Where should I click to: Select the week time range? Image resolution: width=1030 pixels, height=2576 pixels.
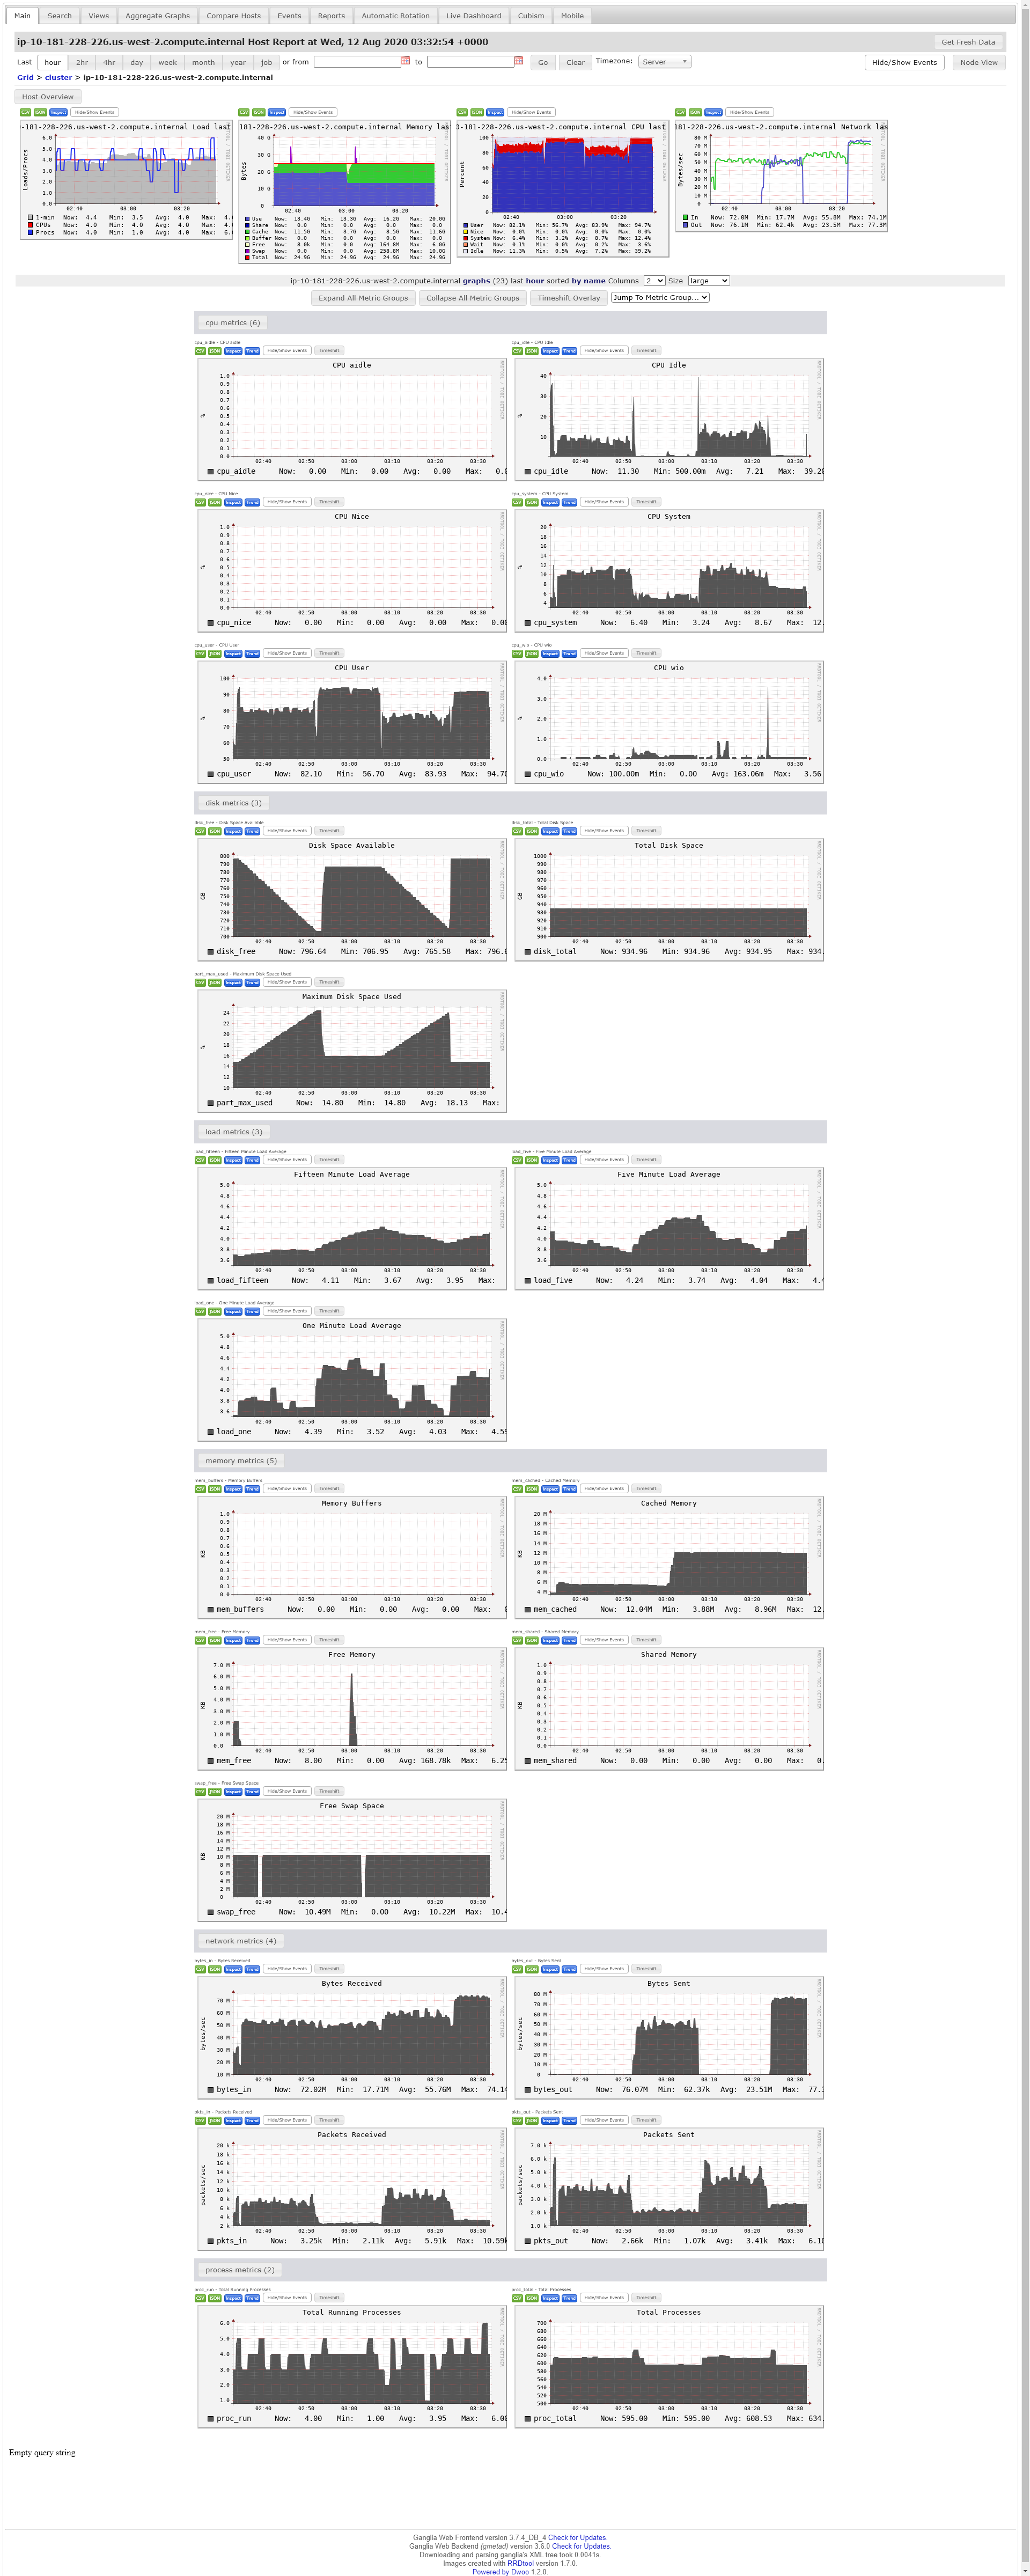(x=168, y=62)
